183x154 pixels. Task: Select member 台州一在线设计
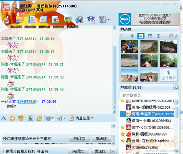click(147, 141)
